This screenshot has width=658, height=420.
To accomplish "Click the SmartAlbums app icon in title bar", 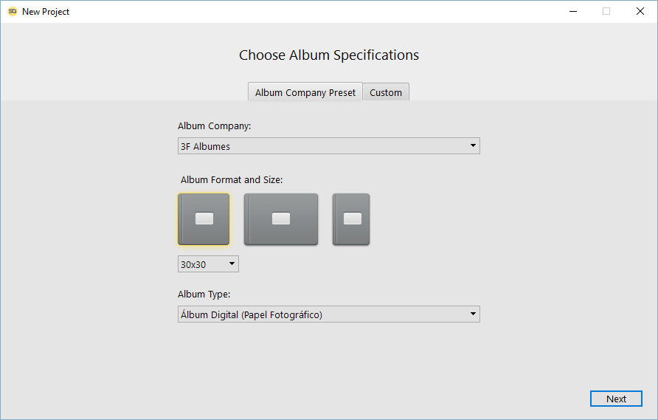I will click(x=13, y=12).
